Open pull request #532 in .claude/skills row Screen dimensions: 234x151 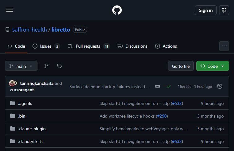(177, 141)
